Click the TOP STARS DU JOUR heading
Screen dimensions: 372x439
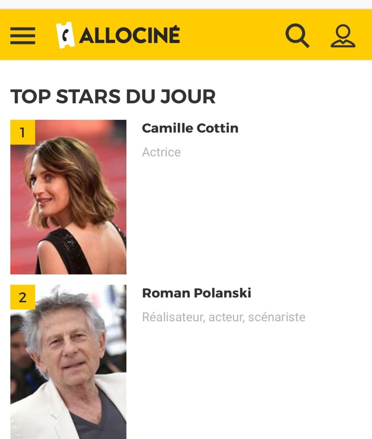pos(113,96)
